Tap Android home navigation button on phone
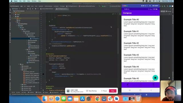 [140, 90]
